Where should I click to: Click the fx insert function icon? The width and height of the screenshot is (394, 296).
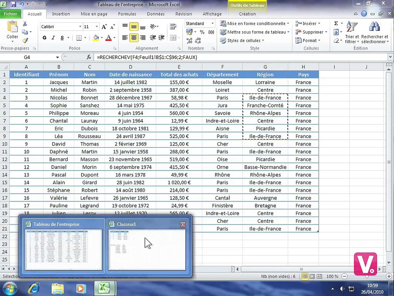coord(89,58)
